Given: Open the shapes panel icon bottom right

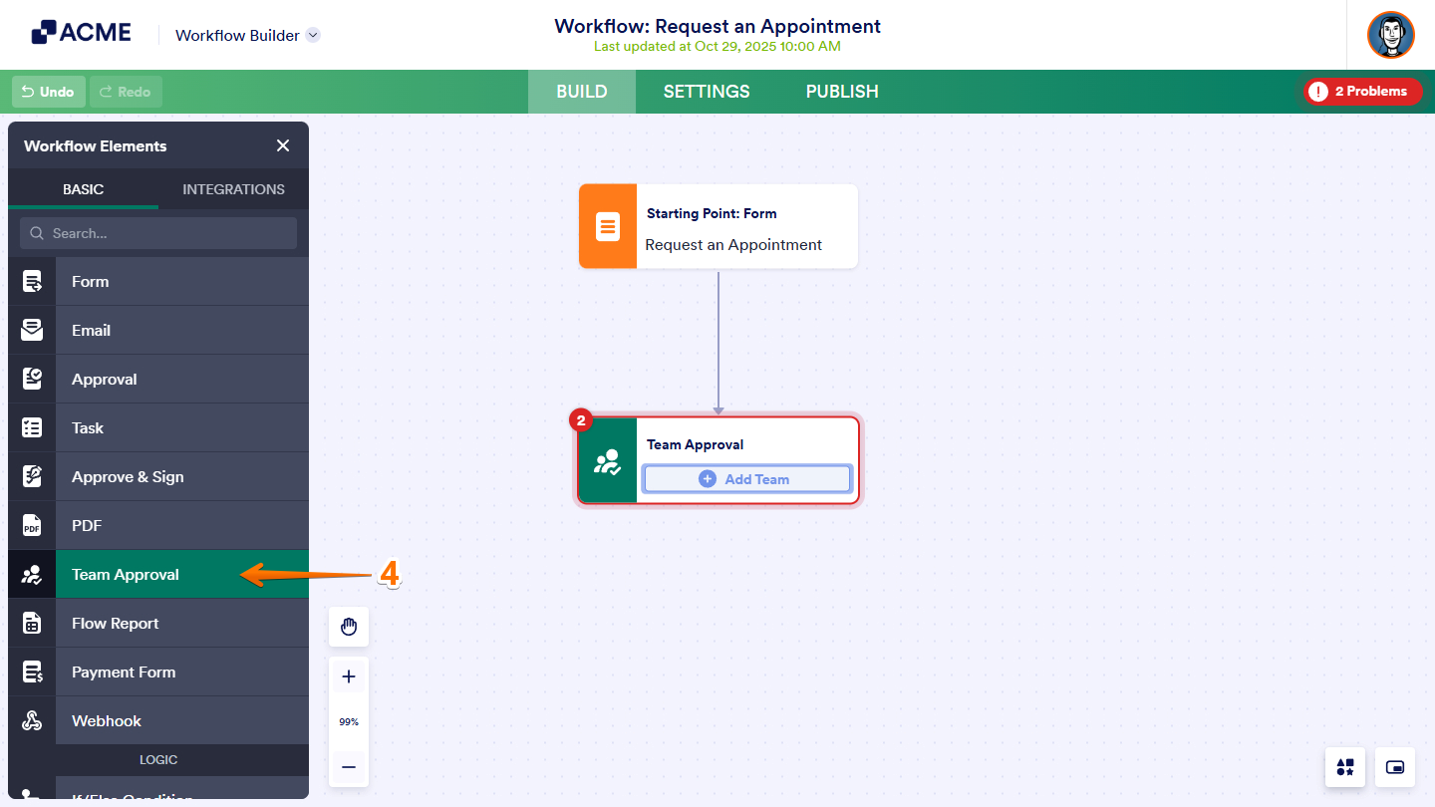Looking at the screenshot, I should click(1345, 767).
